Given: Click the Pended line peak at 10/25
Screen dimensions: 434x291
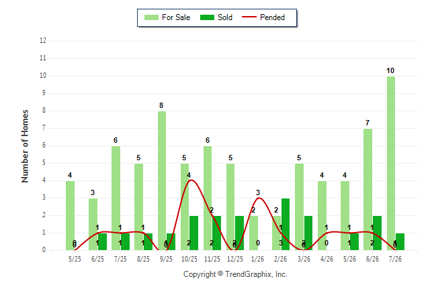Looking at the screenshot, I should (191, 180).
